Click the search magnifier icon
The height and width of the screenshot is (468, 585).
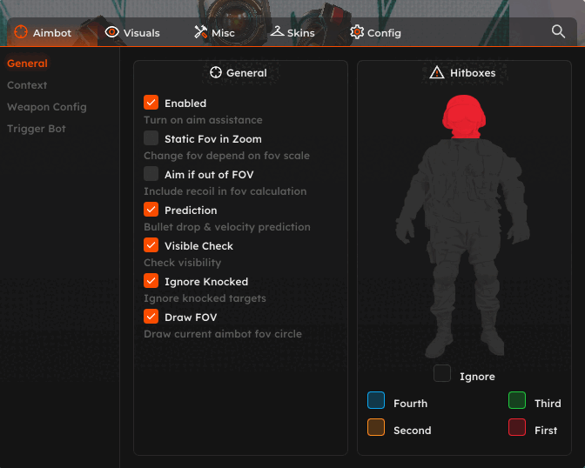pos(559,31)
